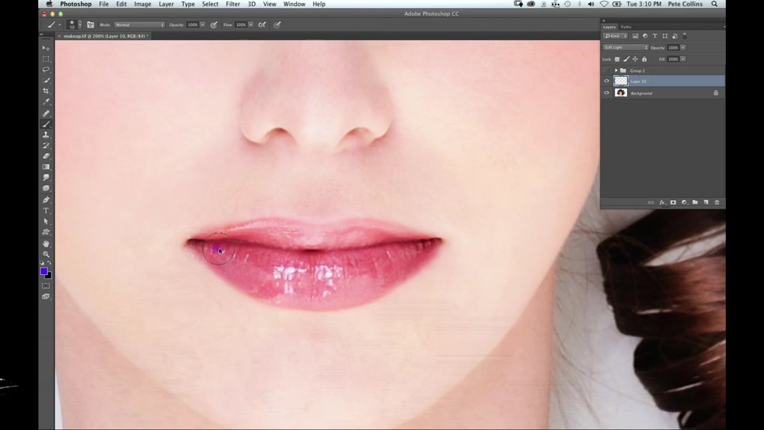Toggle pressure for opacity button
The height and width of the screenshot is (430, 764).
214,25
